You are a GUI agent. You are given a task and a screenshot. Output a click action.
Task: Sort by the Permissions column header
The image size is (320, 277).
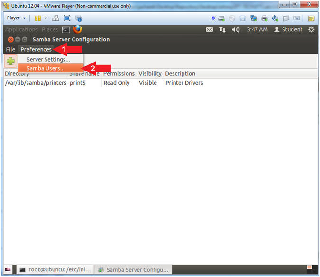coord(119,73)
